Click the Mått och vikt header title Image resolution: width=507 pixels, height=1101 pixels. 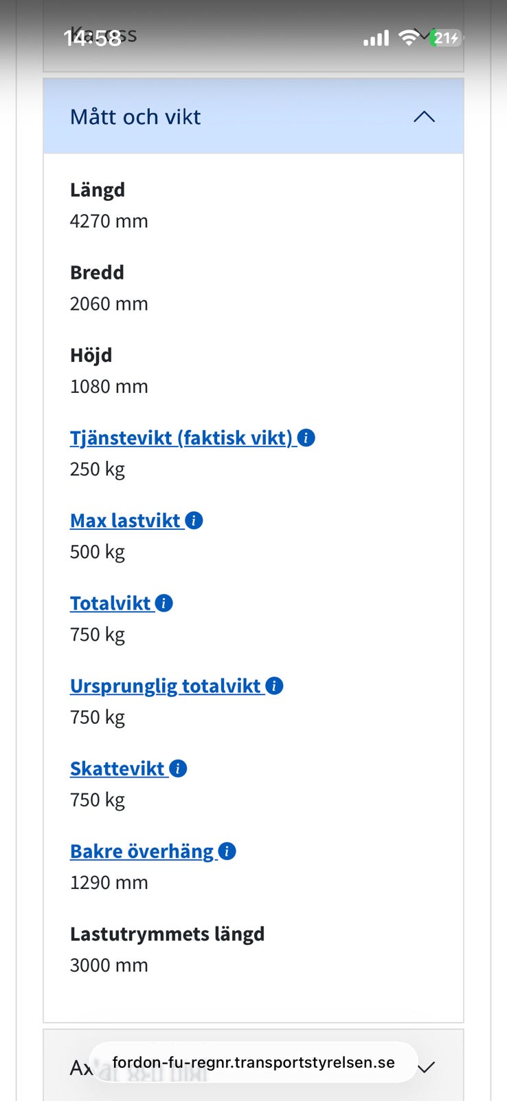pyautogui.click(x=135, y=117)
